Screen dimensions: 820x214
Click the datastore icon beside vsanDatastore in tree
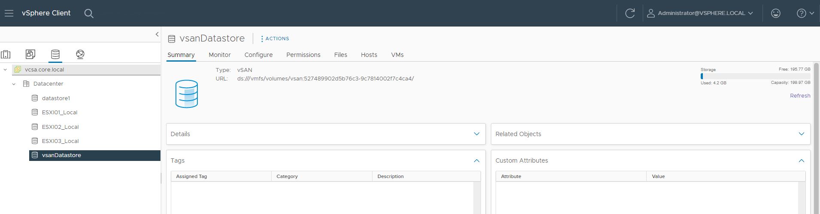[35, 155]
